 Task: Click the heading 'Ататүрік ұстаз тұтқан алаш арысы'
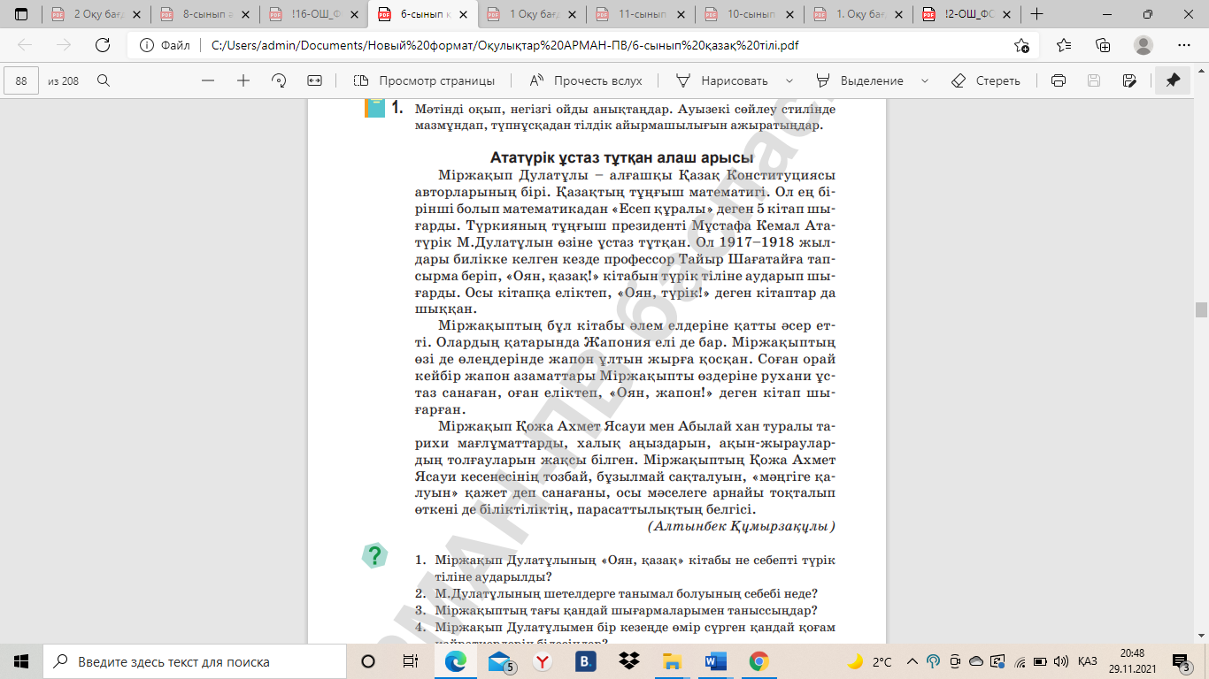point(621,158)
